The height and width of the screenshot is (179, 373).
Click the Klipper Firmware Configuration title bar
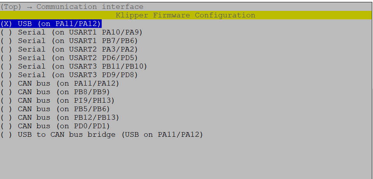186,15
